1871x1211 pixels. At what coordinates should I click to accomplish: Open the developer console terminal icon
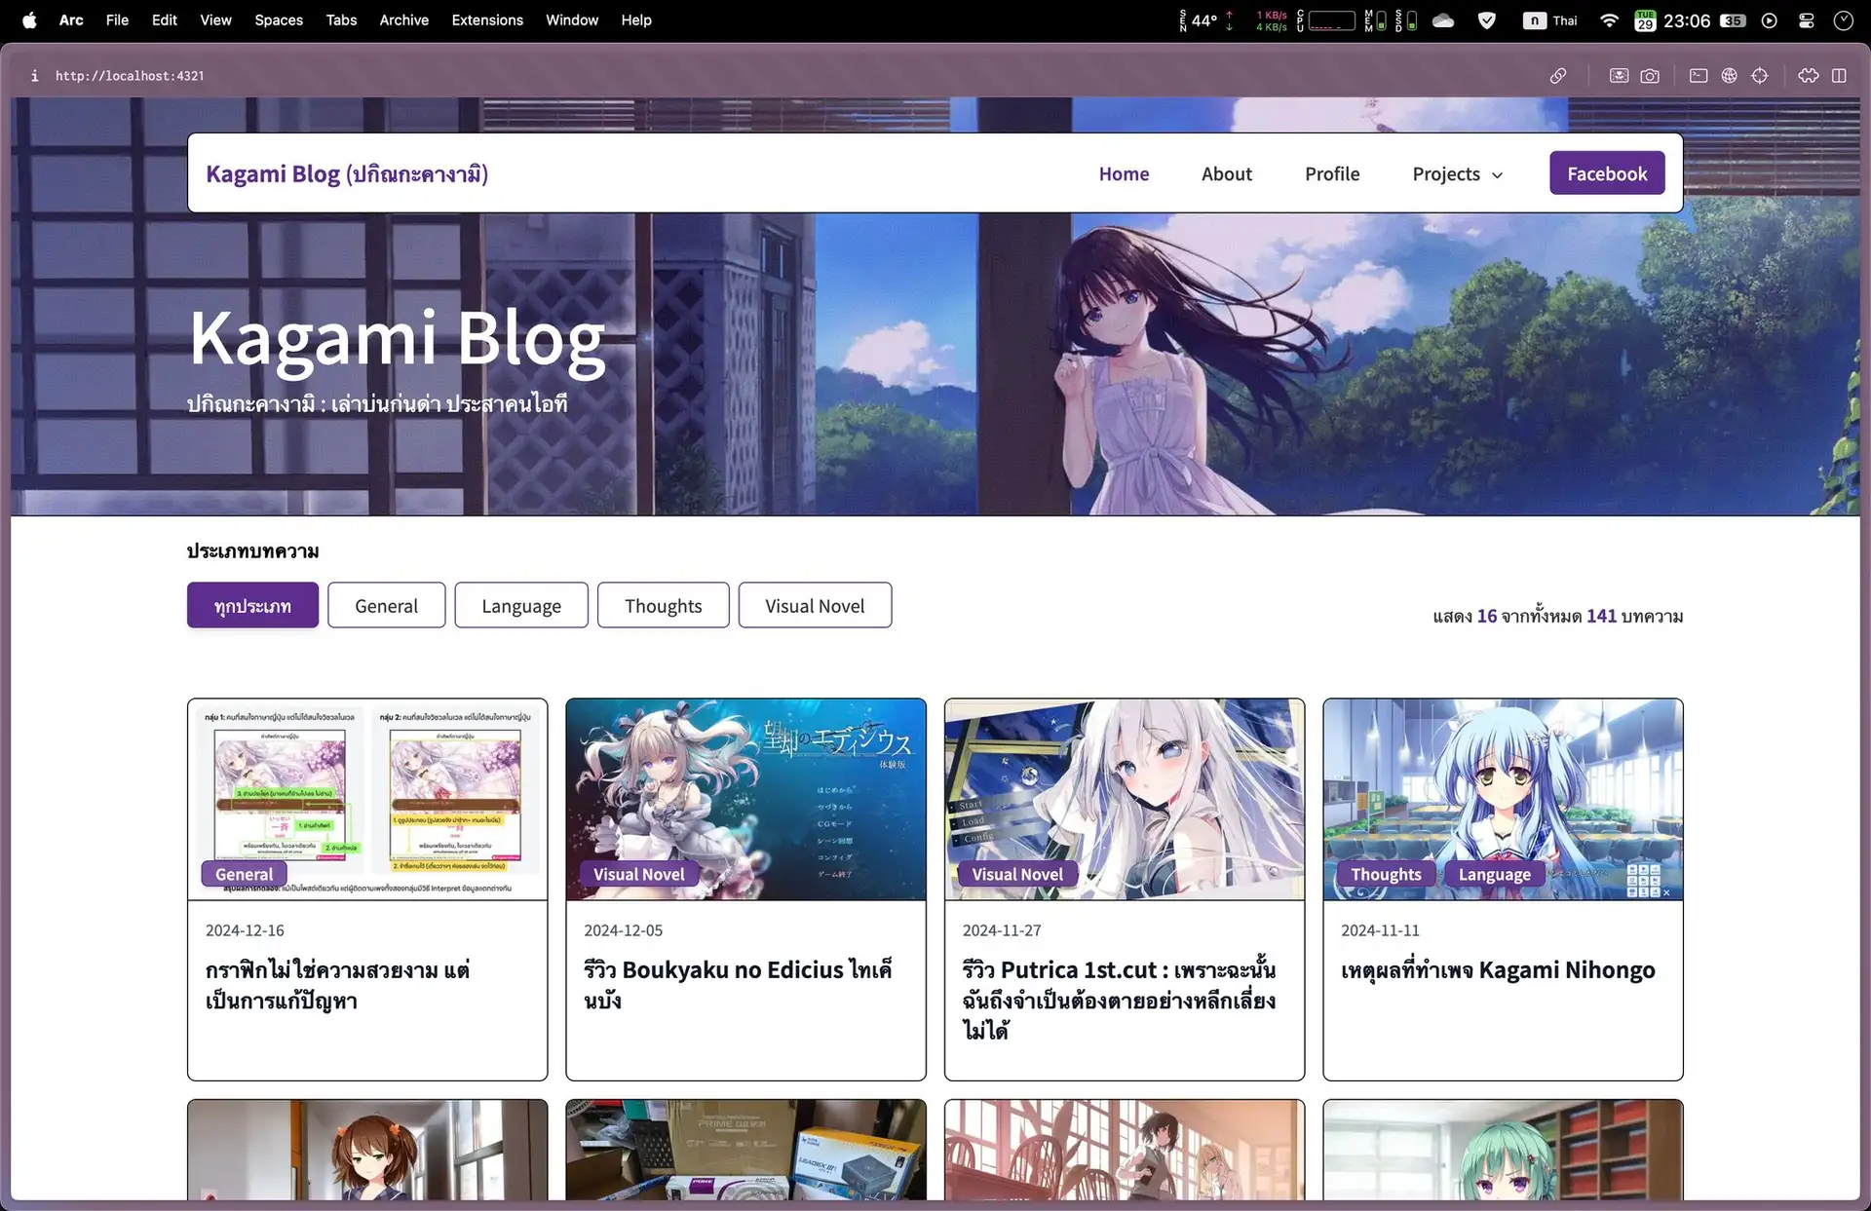(1699, 76)
